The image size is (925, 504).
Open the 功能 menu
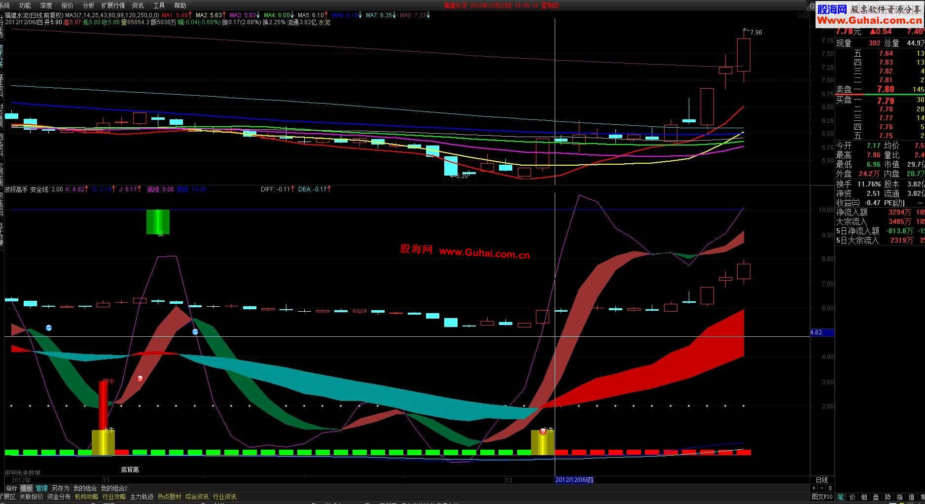point(25,5)
